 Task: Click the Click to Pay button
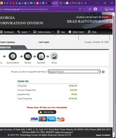click(47, 112)
